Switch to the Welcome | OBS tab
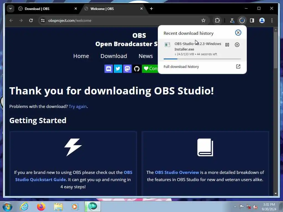 113,9
